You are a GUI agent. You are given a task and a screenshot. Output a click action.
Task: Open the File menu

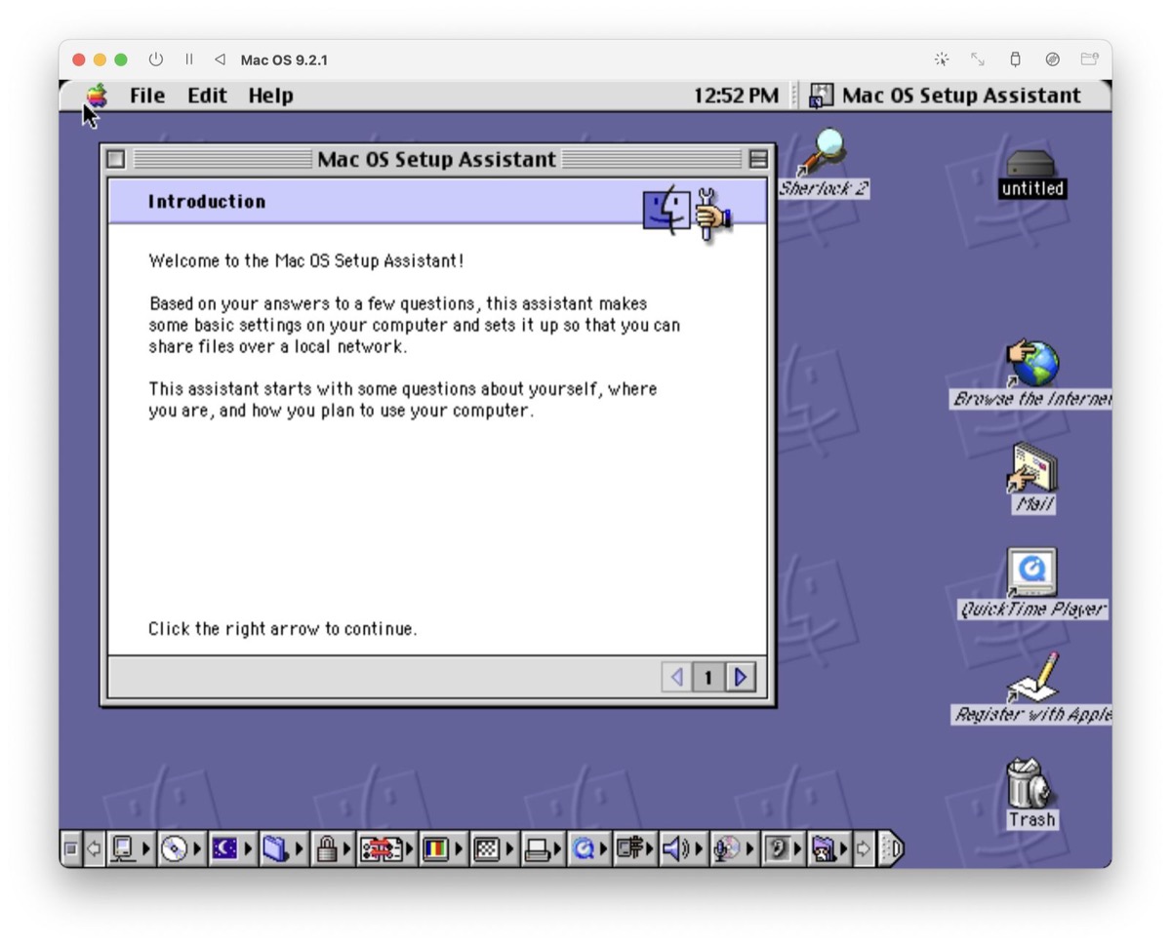pos(147,96)
